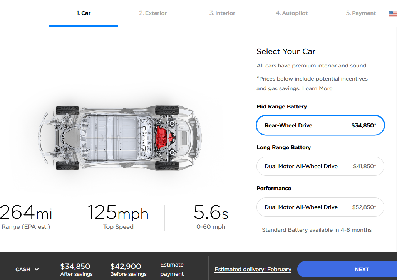The width and height of the screenshot is (397, 280).
Task: Select Mid Range Rear-Wheel Drive option
Action: pos(320,125)
